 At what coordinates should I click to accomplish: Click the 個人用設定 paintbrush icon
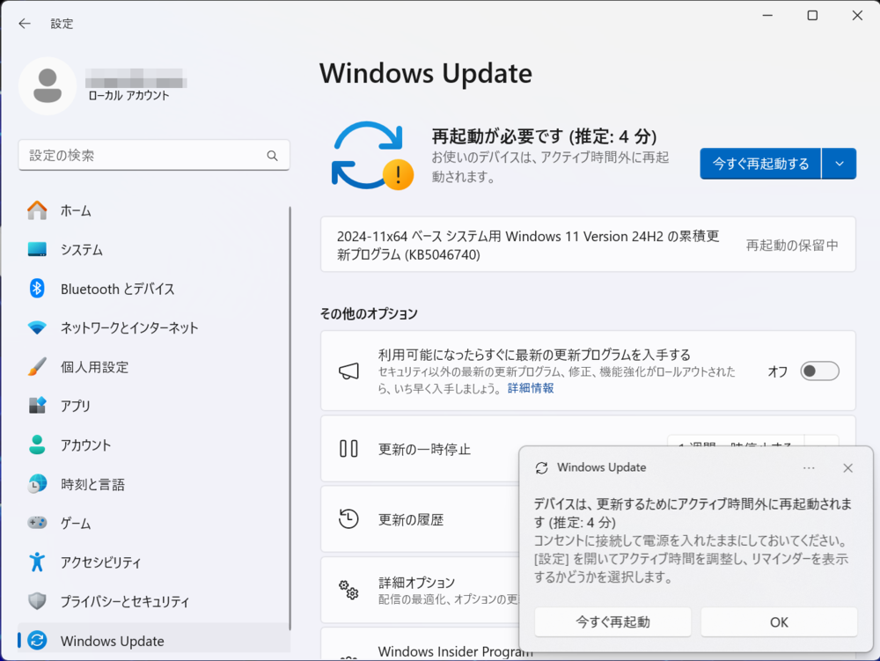(37, 366)
